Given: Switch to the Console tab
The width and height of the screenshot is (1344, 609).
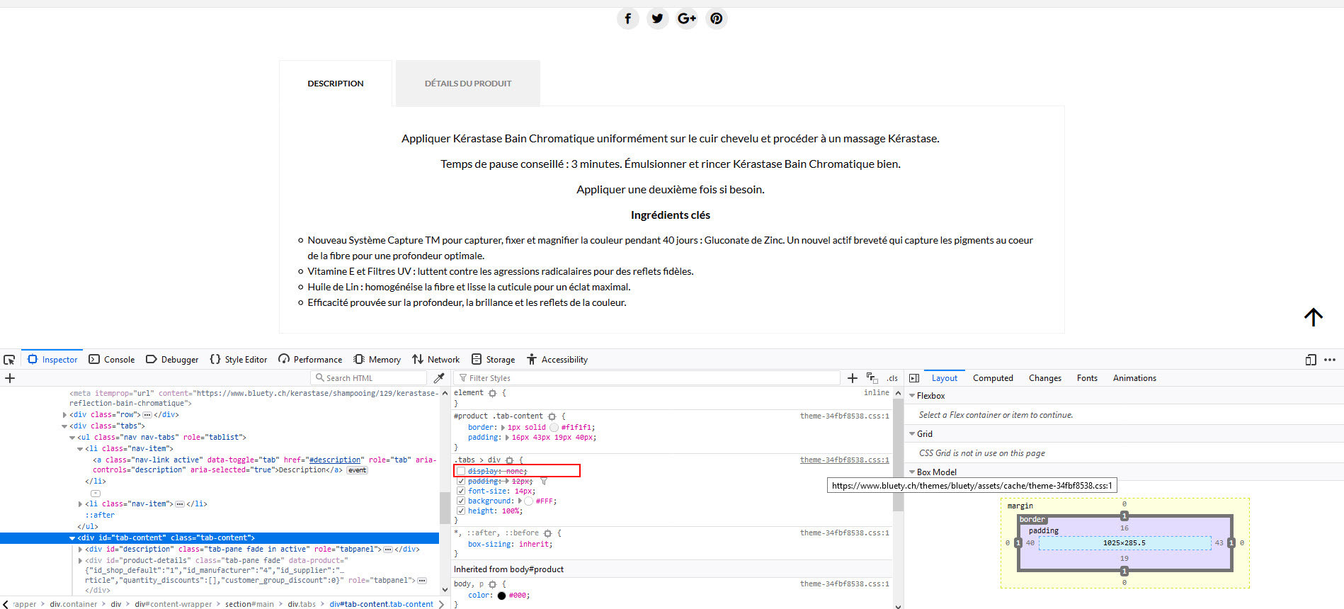Looking at the screenshot, I should (x=112, y=360).
